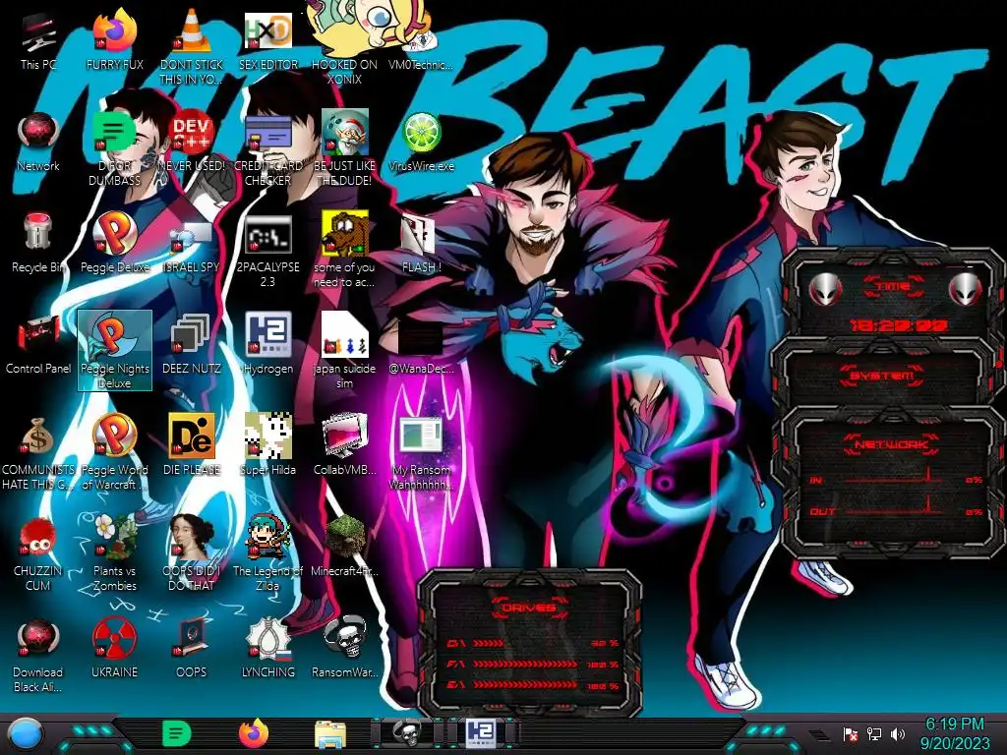Open the CREDIT CARD CHECKER shortcut
Screen dimensions: 1007x755
[268, 149]
